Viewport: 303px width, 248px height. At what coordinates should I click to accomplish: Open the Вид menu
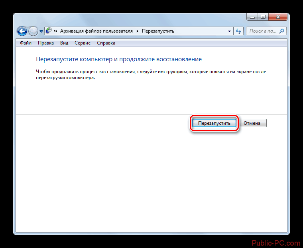[x=64, y=43]
